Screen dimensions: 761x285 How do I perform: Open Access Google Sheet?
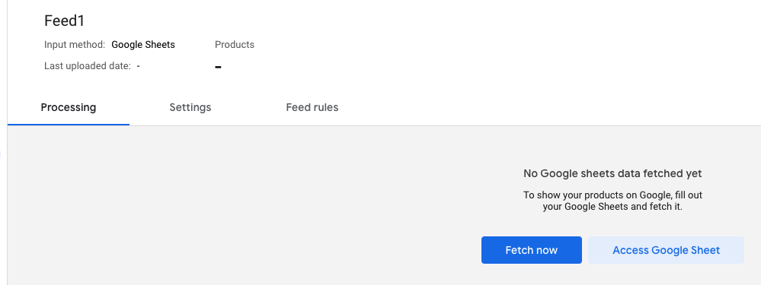click(x=666, y=250)
